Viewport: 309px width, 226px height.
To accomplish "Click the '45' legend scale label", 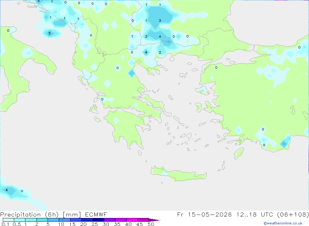I will click(x=140, y=224).
